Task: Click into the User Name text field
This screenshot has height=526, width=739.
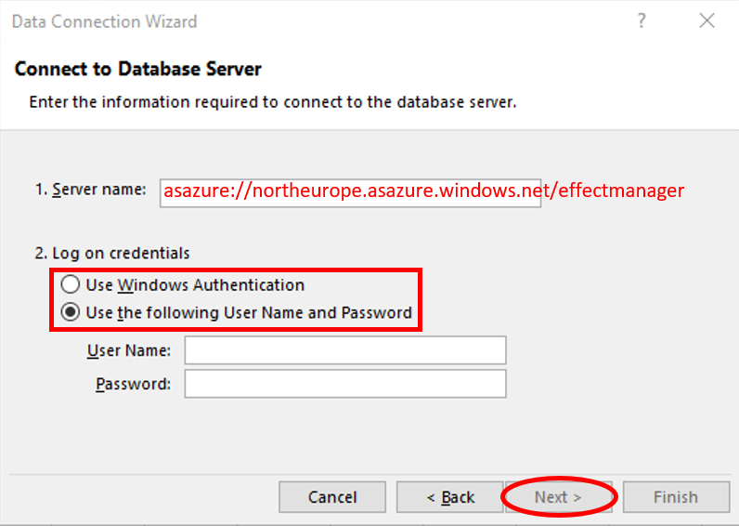Action: [345, 350]
